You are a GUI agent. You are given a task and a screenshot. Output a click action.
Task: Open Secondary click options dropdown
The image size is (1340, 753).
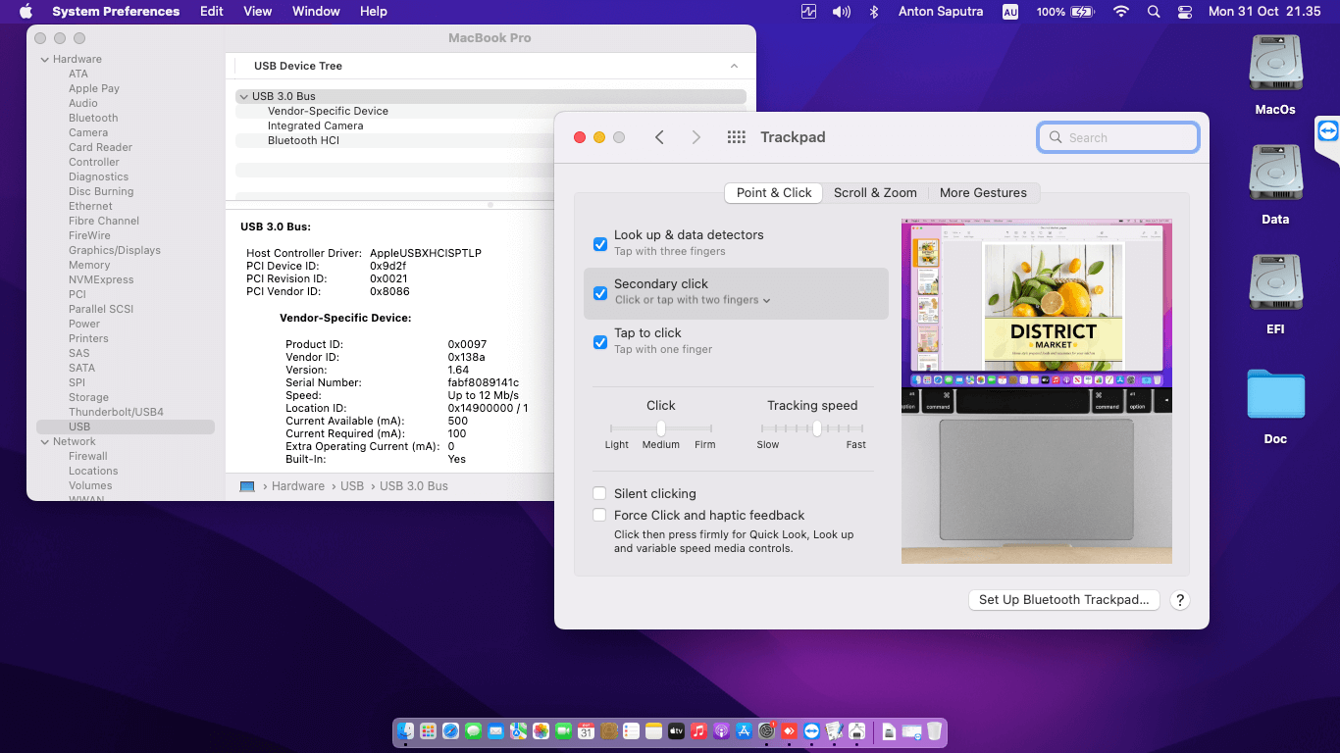pyautogui.click(x=693, y=300)
